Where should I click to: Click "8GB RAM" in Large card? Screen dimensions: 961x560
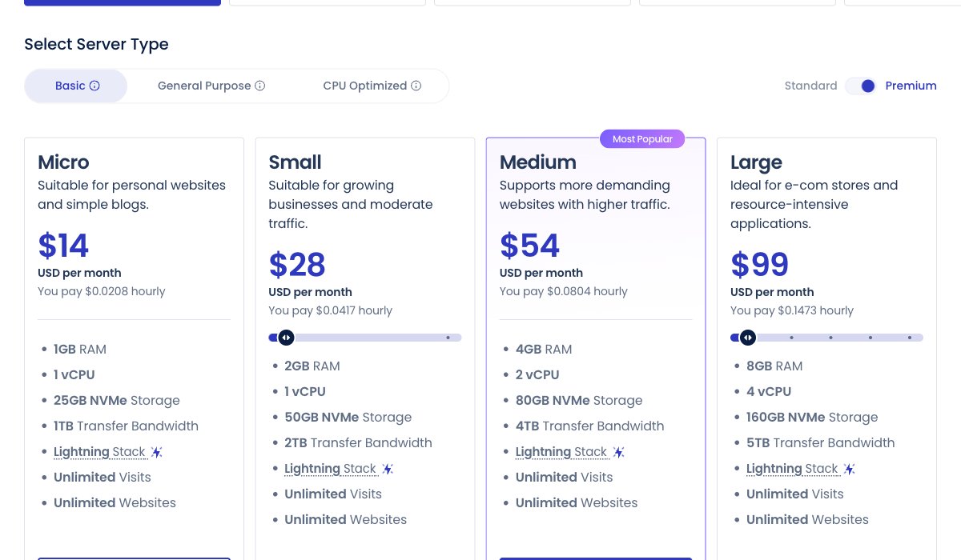(774, 366)
